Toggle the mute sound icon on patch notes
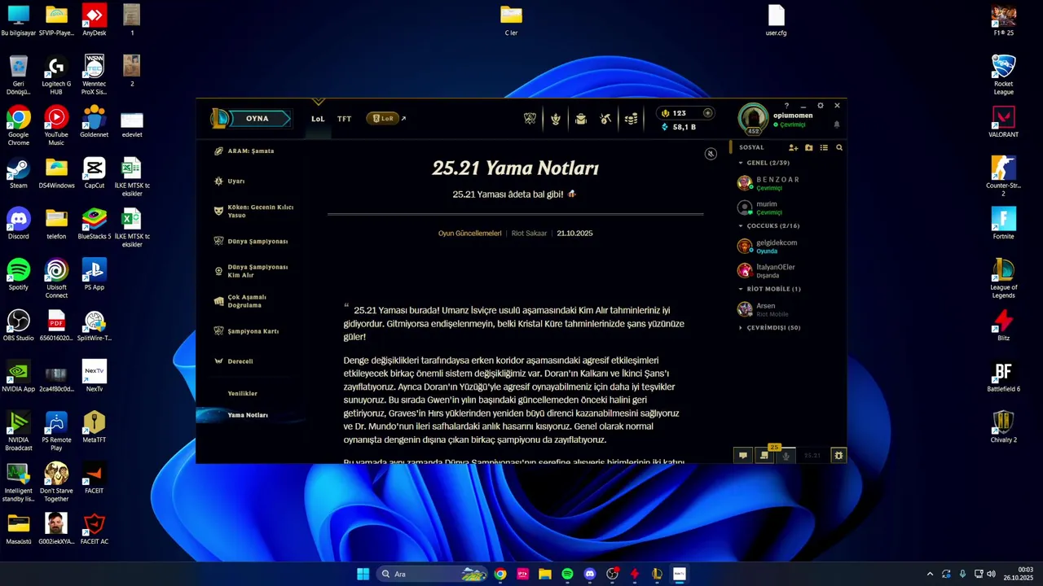This screenshot has height=586, width=1043. (711, 153)
